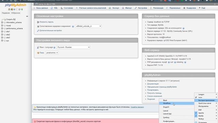Screen dimensions: 218x123
Task: Click the page settings icon at top right of server bar
Action: pyautogui.click(x=215, y=4)
